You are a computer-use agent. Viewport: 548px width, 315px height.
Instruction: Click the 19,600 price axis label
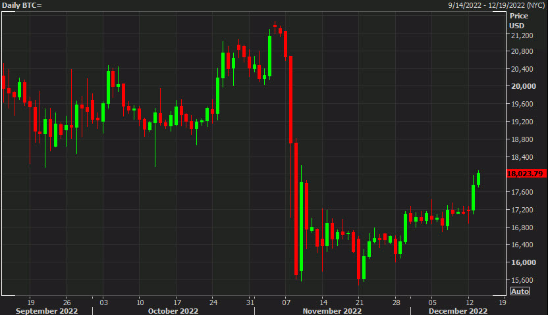tap(522, 104)
